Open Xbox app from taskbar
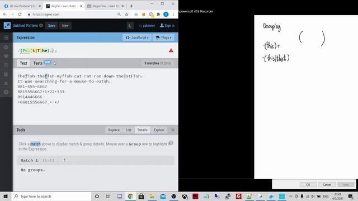This screenshot has height=201, width=358. click(x=185, y=196)
